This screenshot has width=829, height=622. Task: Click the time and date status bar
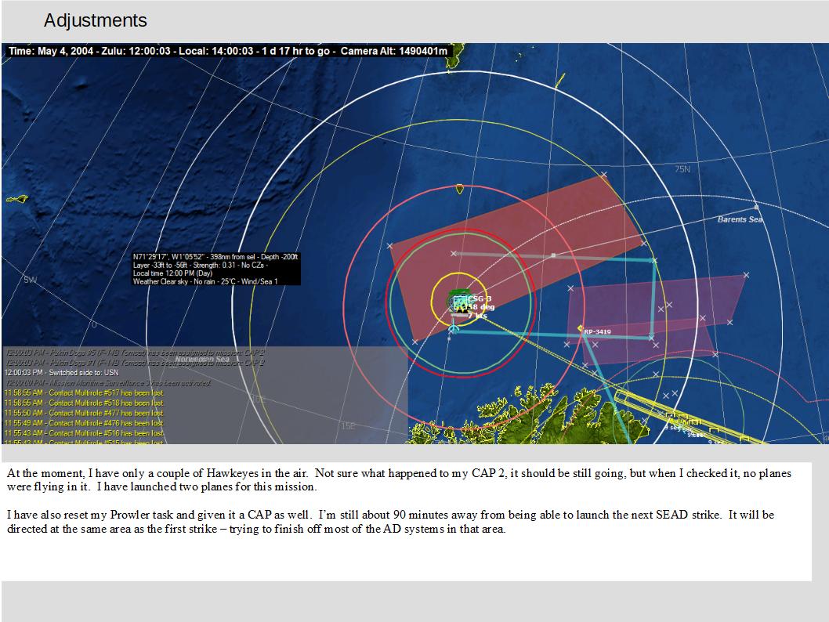pos(228,51)
